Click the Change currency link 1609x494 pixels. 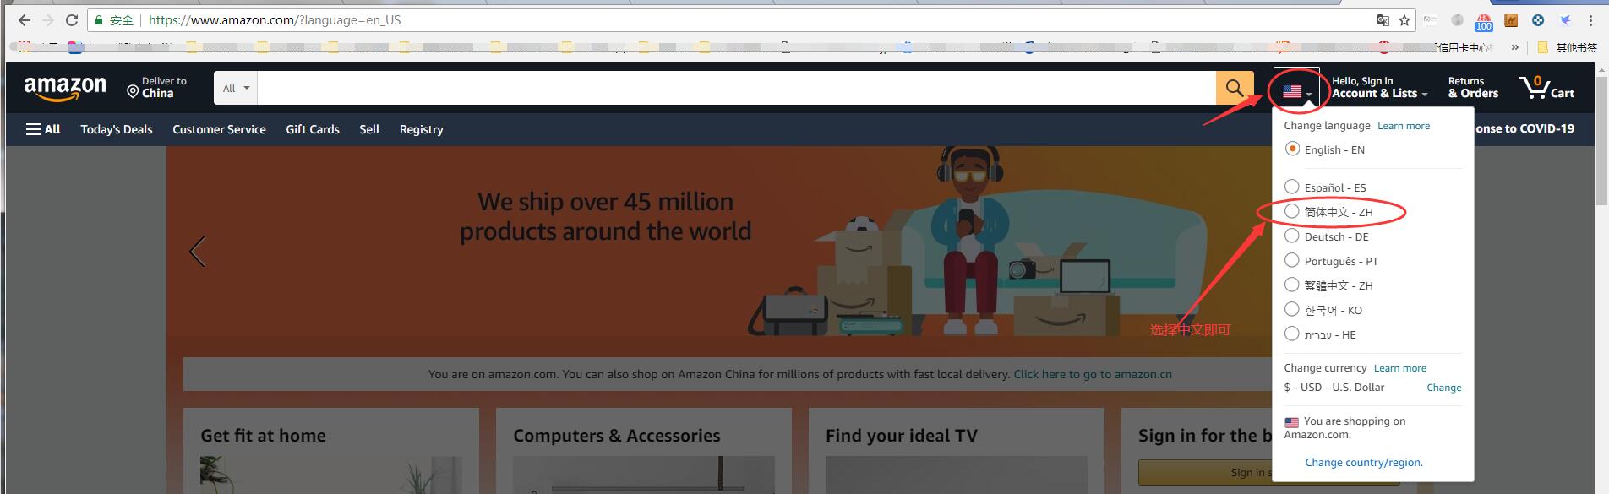point(1443,388)
